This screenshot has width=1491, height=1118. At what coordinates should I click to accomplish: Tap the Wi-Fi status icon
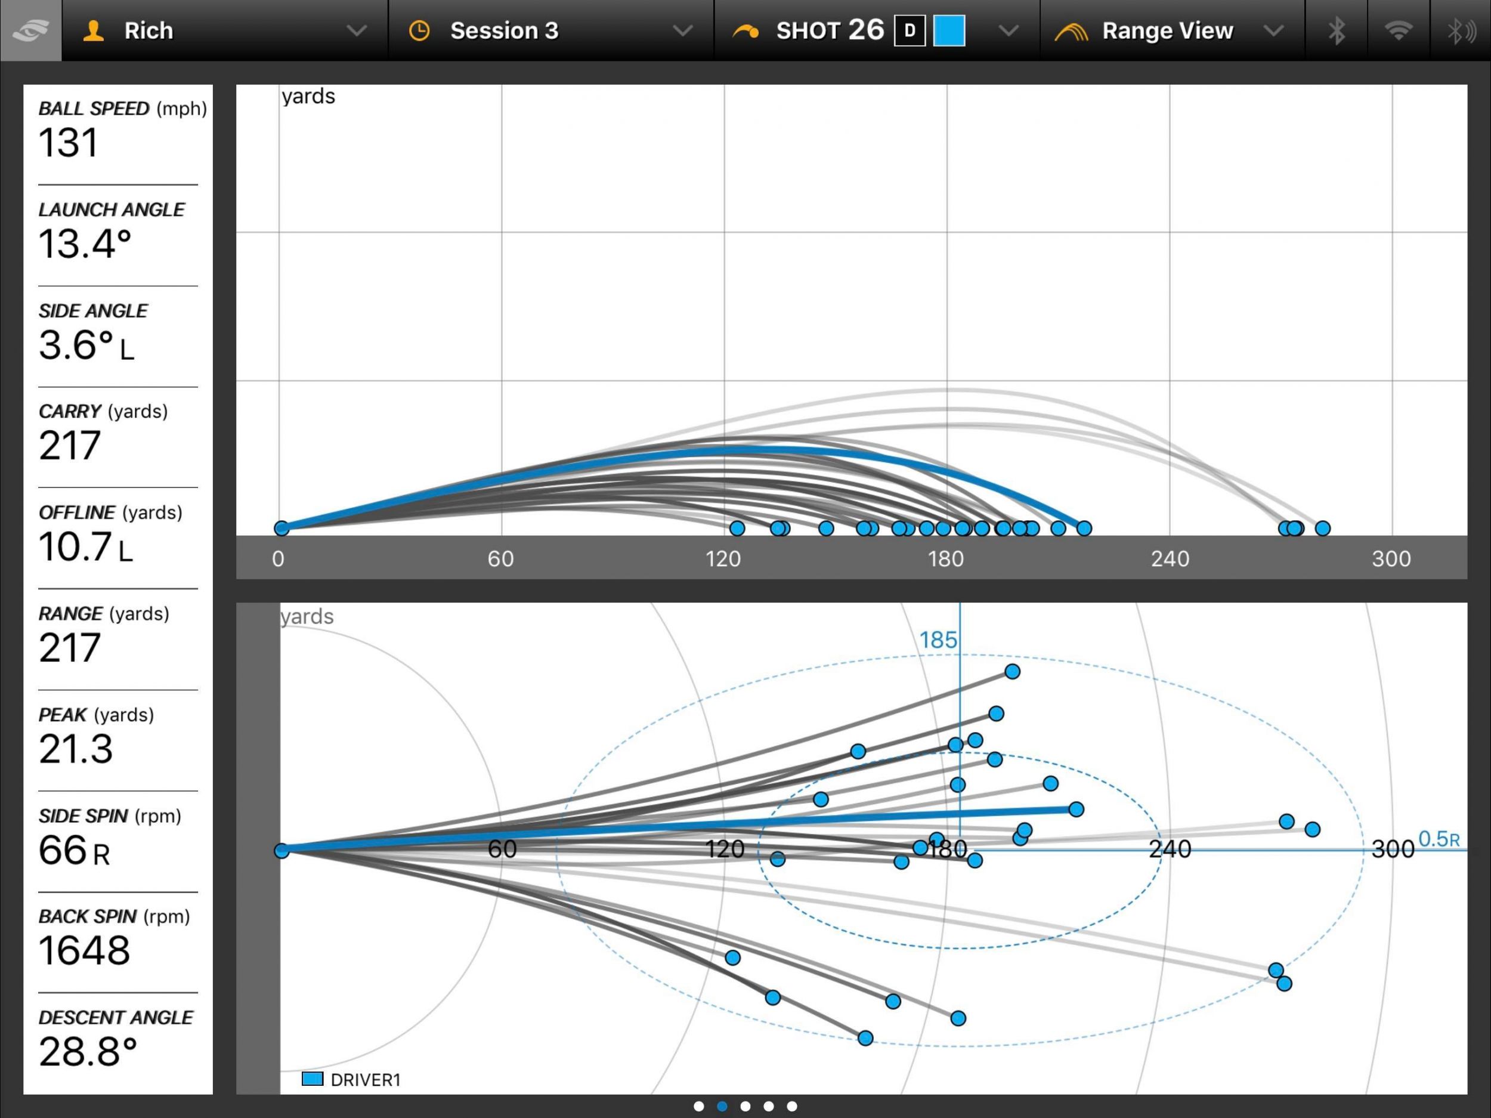1399,30
